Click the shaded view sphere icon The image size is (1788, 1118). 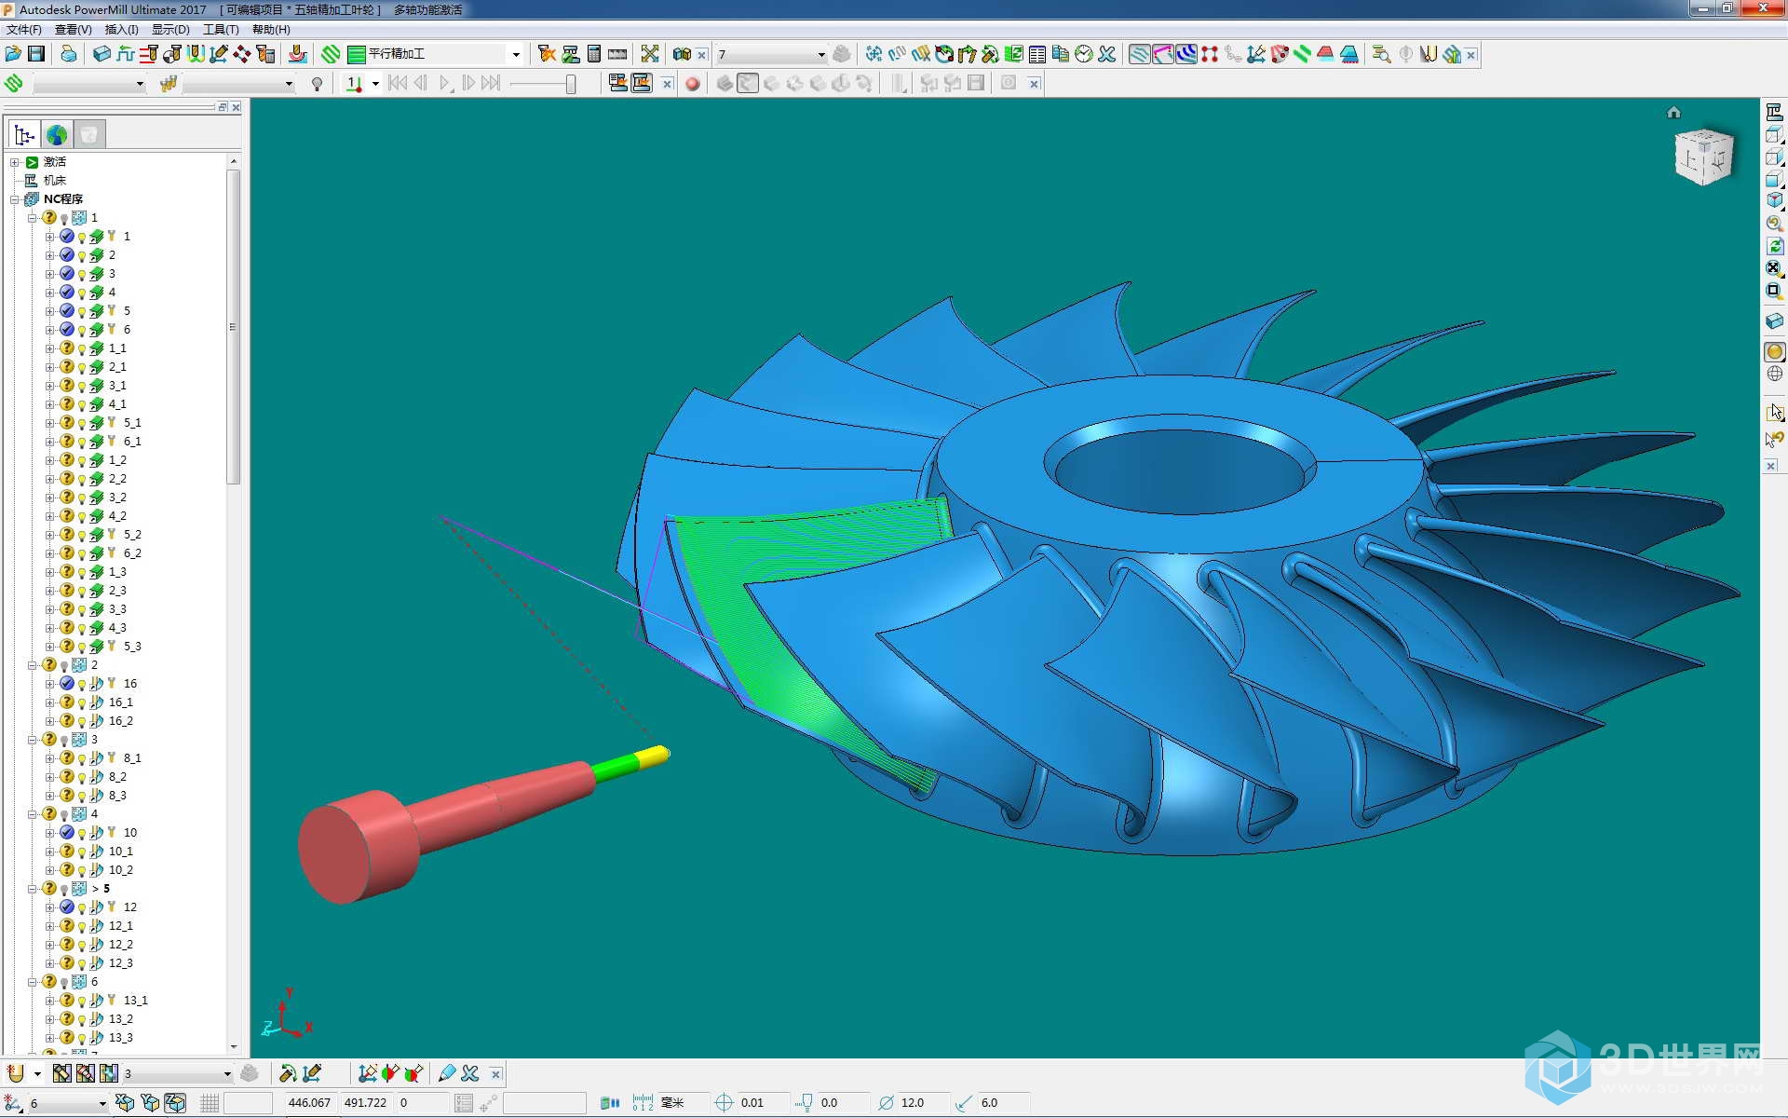point(1774,352)
